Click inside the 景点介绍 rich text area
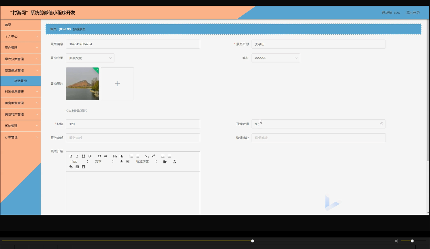Image resolution: width=430 pixels, height=249 pixels. point(133,193)
